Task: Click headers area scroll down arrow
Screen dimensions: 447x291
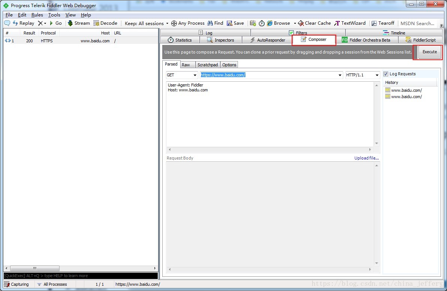Action: pyautogui.click(x=377, y=143)
